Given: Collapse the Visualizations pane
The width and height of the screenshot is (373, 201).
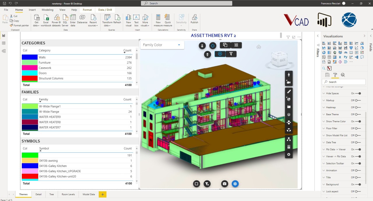Looking at the screenshot, I should (364, 36).
